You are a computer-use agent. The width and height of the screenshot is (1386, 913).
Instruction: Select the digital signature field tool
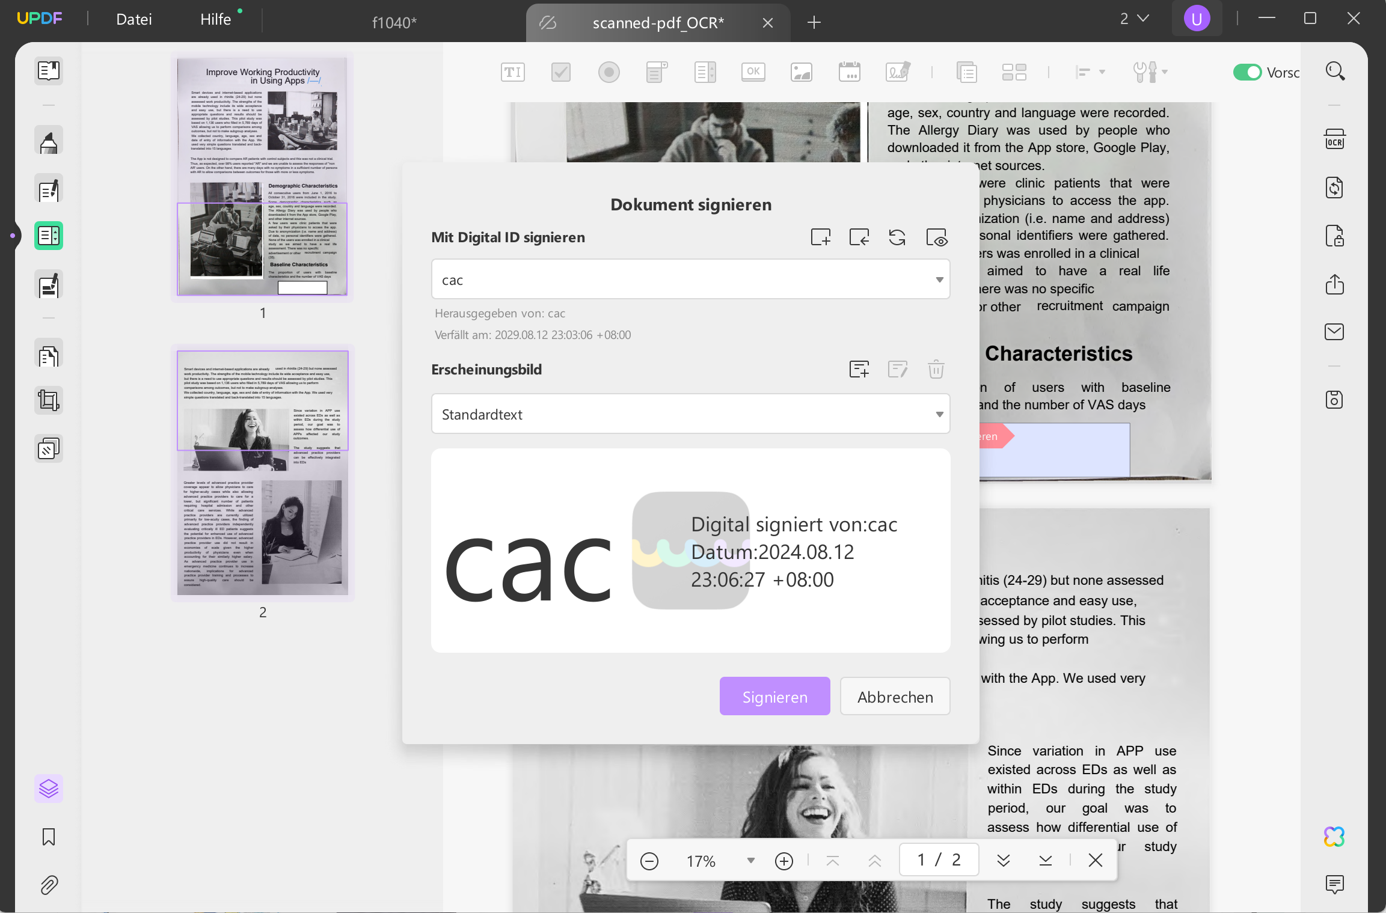point(897,72)
